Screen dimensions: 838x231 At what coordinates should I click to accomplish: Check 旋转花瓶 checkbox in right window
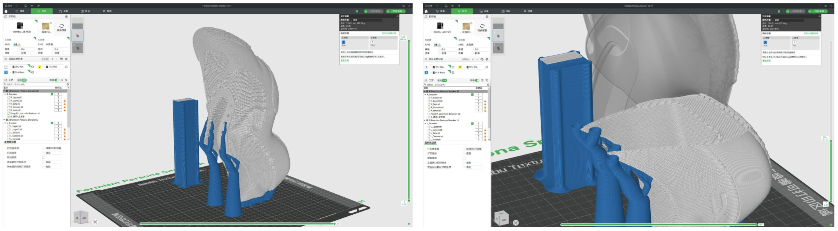[x=464, y=158]
